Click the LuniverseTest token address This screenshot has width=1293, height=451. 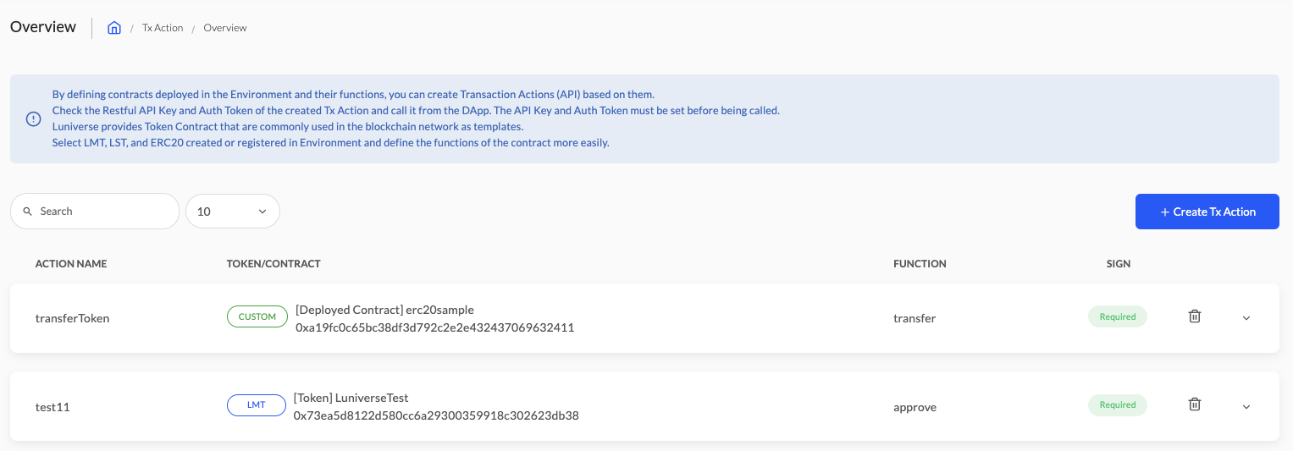click(436, 415)
